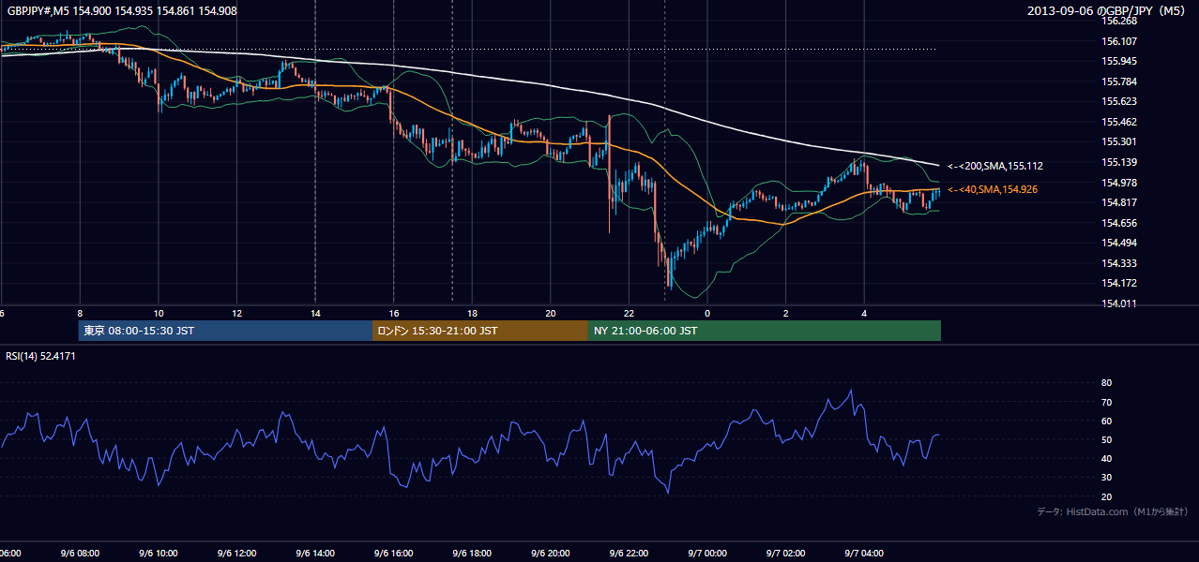Click RSI scale value 80
The width and height of the screenshot is (1199, 562).
pos(1107,383)
